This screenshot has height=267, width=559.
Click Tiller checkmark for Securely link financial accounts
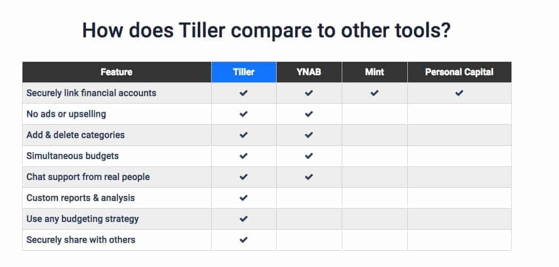243,93
